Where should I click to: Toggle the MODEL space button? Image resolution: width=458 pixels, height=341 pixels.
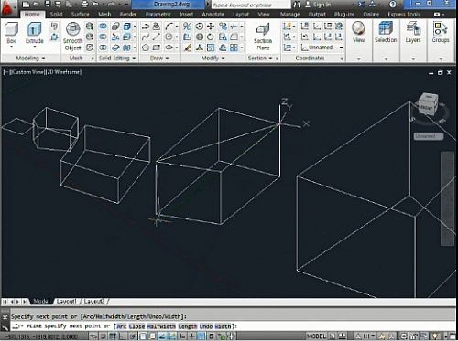point(316,336)
